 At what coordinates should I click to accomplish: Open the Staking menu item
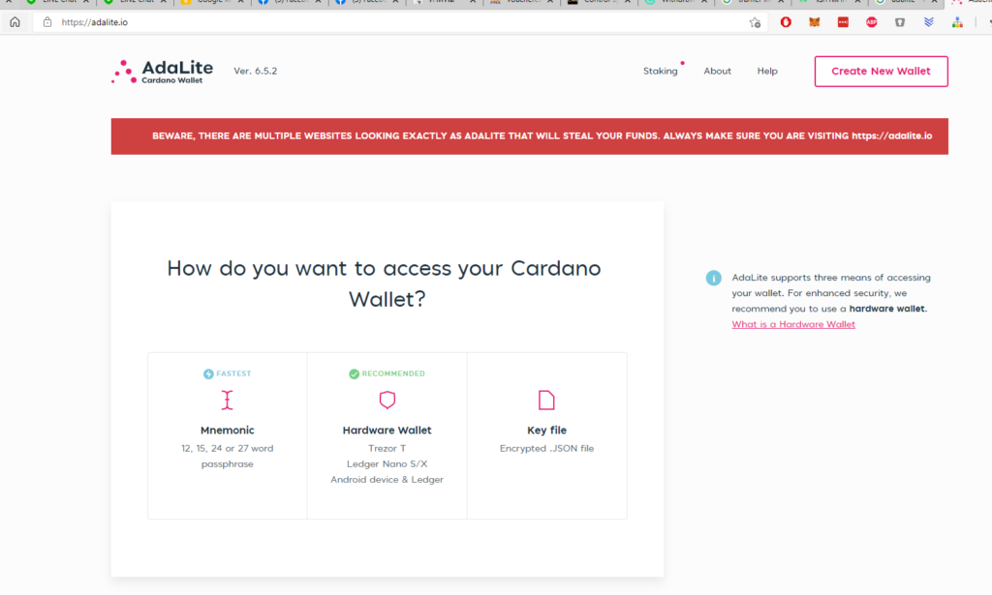point(660,72)
